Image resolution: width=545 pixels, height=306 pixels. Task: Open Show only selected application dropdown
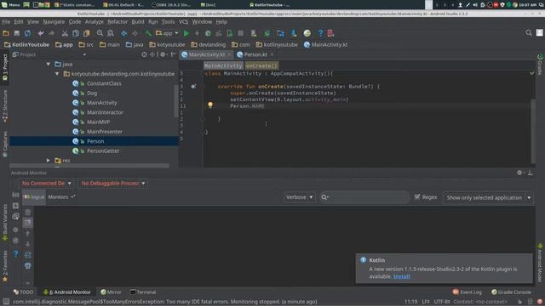488,197
